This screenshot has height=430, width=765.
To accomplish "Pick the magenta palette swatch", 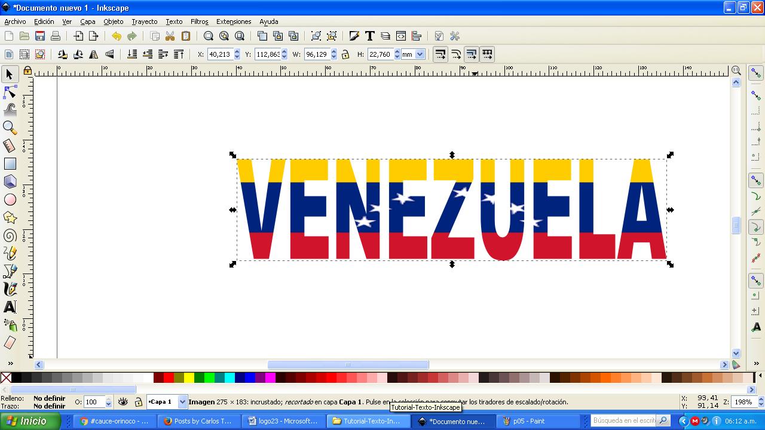I will [270, 377].
